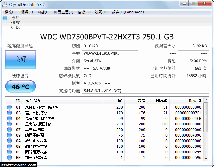Click the 良好 health status button

(x=21, y=60)
